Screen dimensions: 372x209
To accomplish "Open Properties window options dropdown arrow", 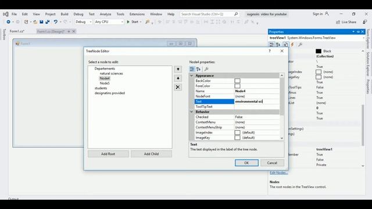I will [x=353, y=31].
